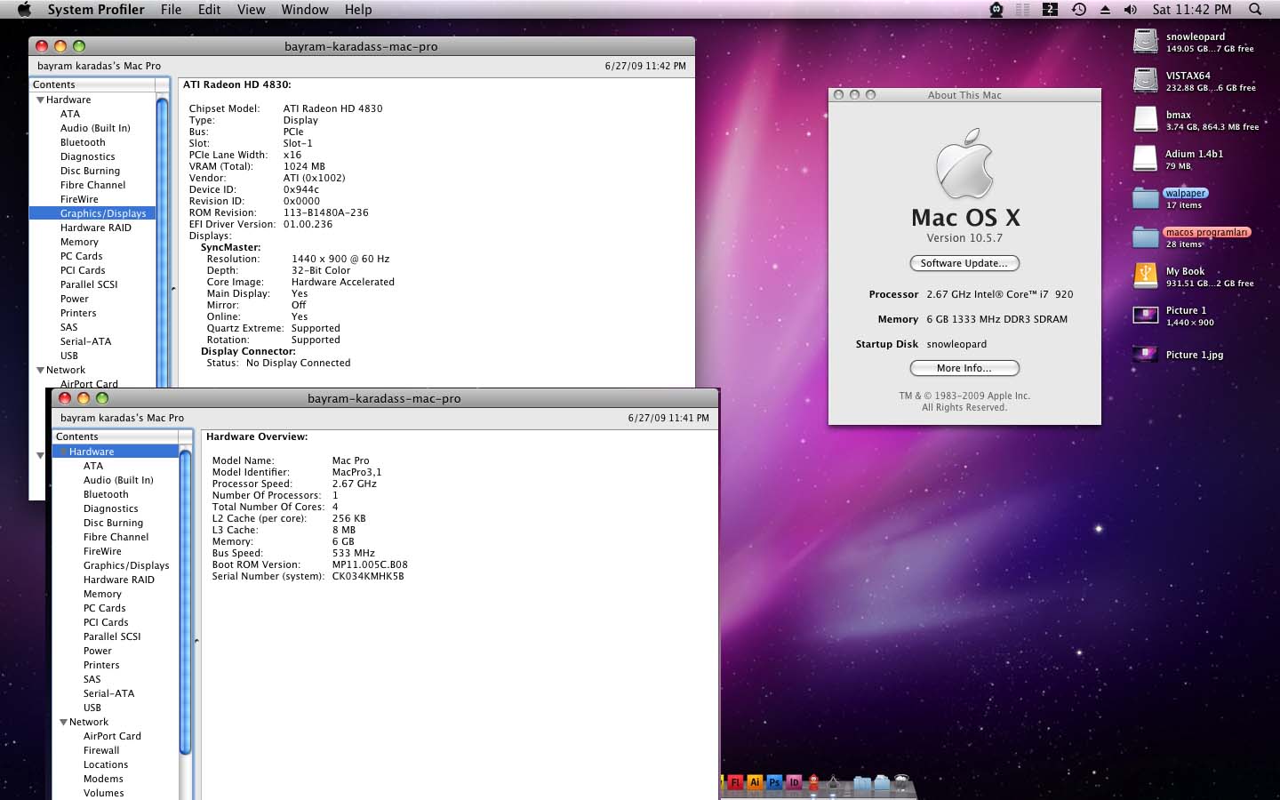1280x800 pixels.
Task: Launch Adobe Flash from the Dock
Action: tap(735, 782)
